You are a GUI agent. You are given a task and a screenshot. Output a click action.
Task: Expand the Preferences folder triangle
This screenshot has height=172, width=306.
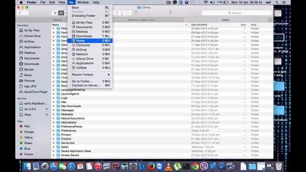click(x=54, y=130)
